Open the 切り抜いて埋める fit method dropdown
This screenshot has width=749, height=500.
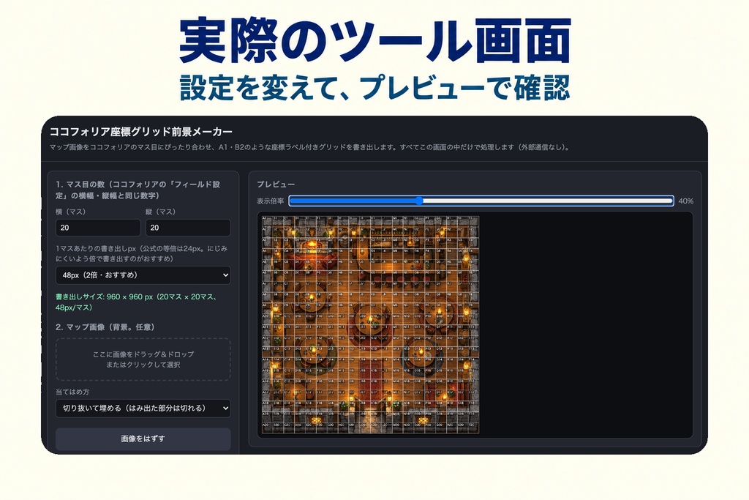tap(143, 408)
